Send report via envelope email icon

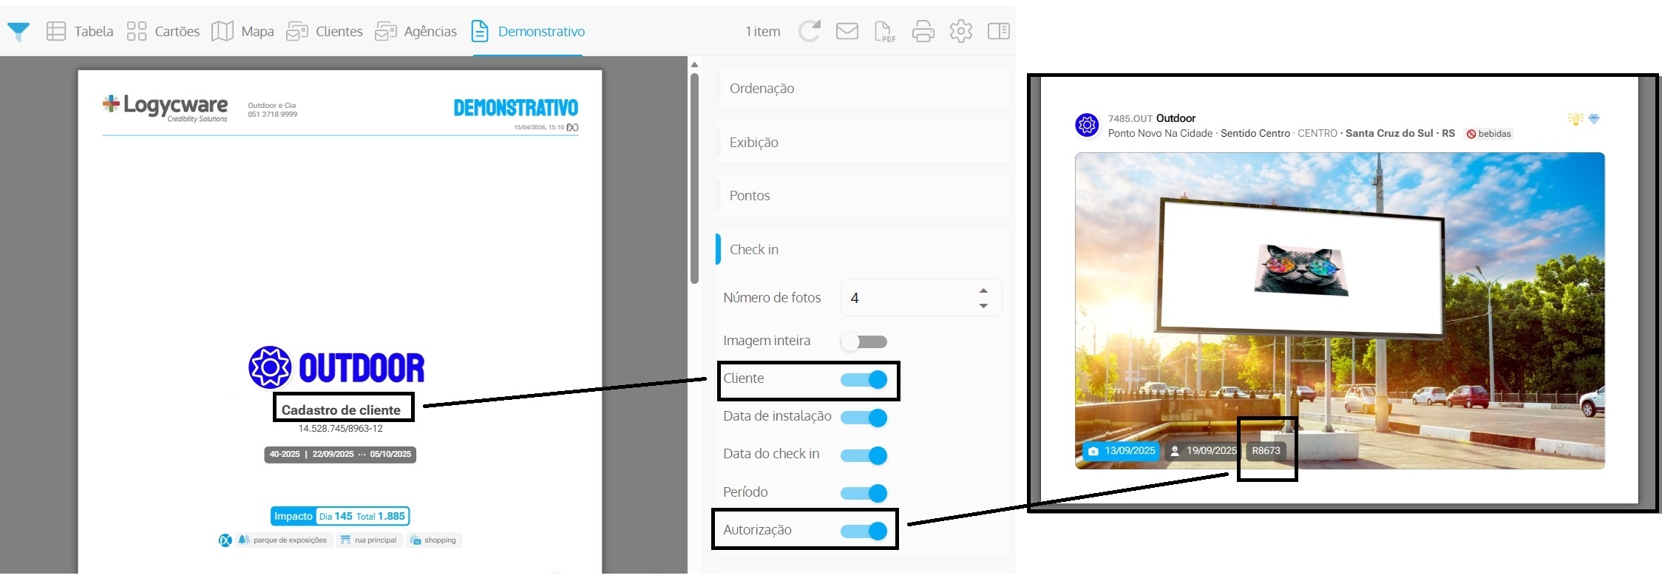click(x=847, y=31)
